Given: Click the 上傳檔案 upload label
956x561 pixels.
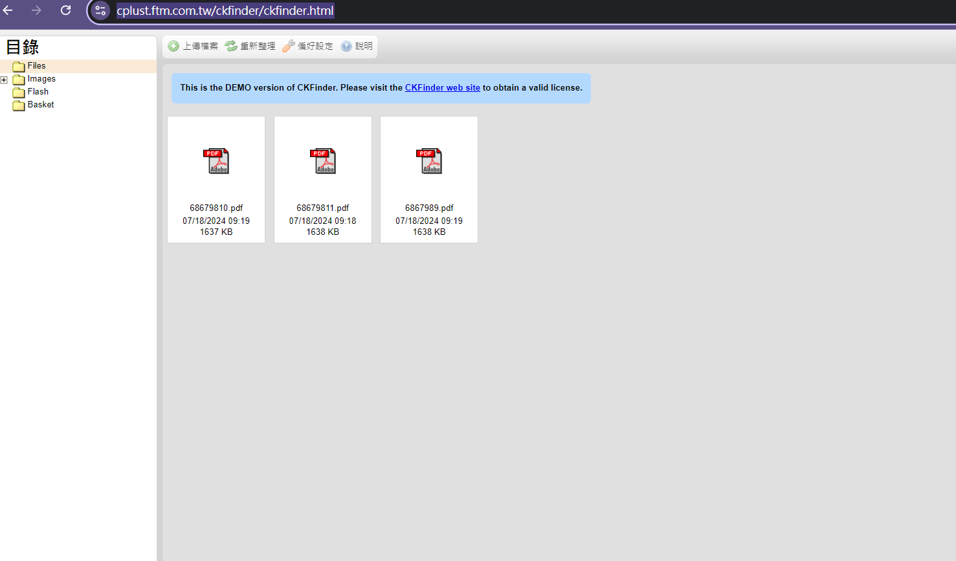Looking at the screenshot, I should 201,46.
